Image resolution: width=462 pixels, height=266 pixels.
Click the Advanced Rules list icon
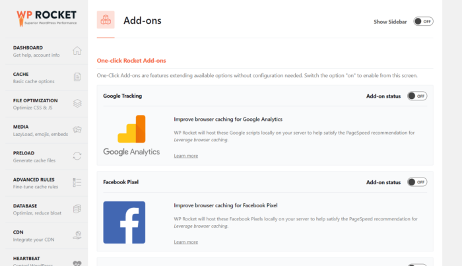coord(77,182)
